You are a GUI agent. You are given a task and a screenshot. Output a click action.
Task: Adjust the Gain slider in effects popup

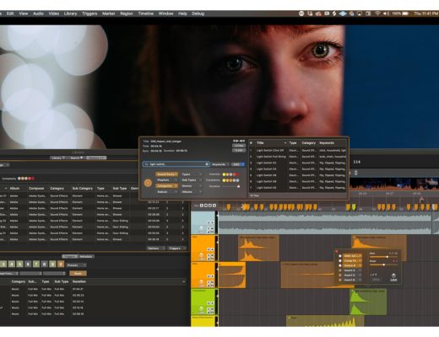[x=388, y=257]
